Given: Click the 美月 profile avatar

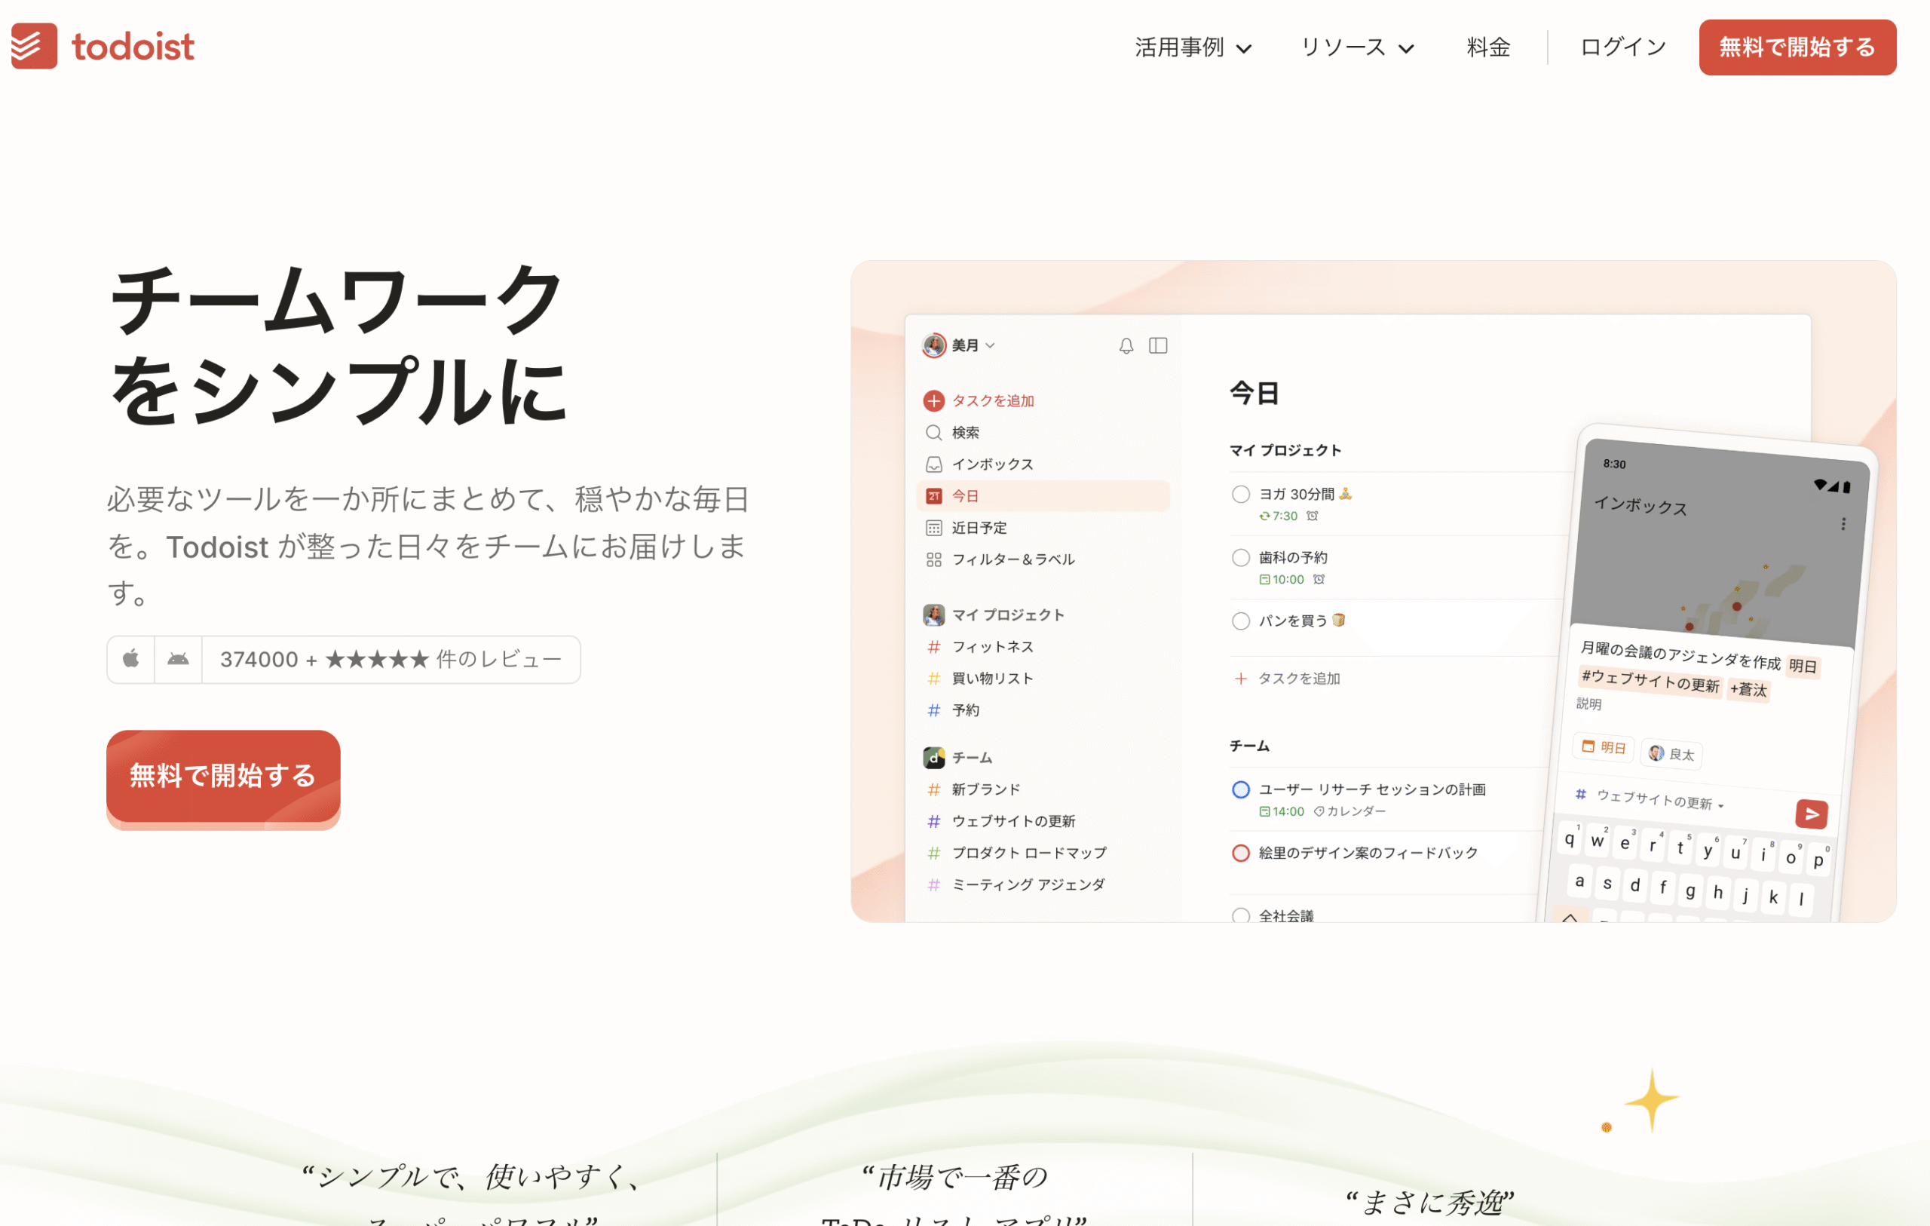Looking at the screenshot, I should [934, 345].
